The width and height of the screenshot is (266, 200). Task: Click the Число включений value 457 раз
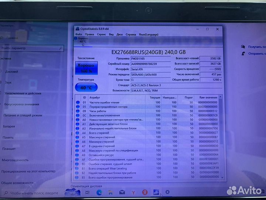click(211, 74)
